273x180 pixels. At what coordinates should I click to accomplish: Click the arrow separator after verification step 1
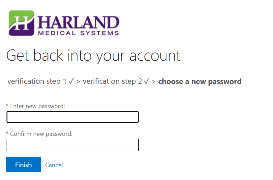78,82
